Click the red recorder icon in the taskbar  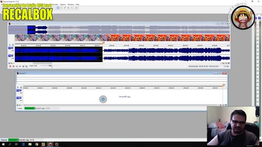pyautogui.click(x=56, y=144)
